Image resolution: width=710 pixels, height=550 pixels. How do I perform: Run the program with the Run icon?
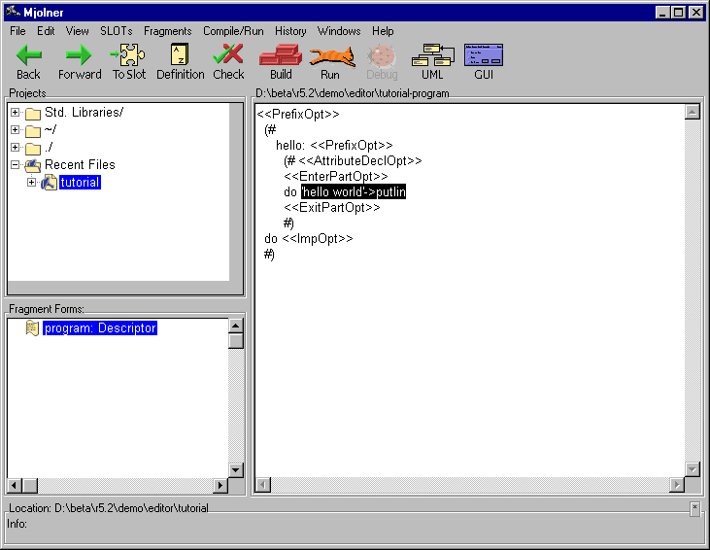(330, 55)
